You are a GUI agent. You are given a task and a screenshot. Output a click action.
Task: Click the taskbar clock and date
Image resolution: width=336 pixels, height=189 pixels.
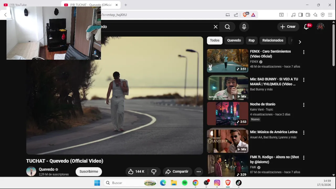[x=324, y=183]
